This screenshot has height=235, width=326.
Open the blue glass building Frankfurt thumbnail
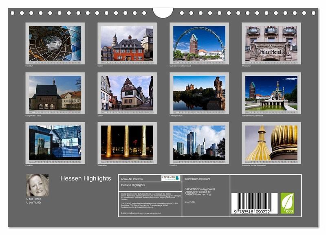coord(55,143)
